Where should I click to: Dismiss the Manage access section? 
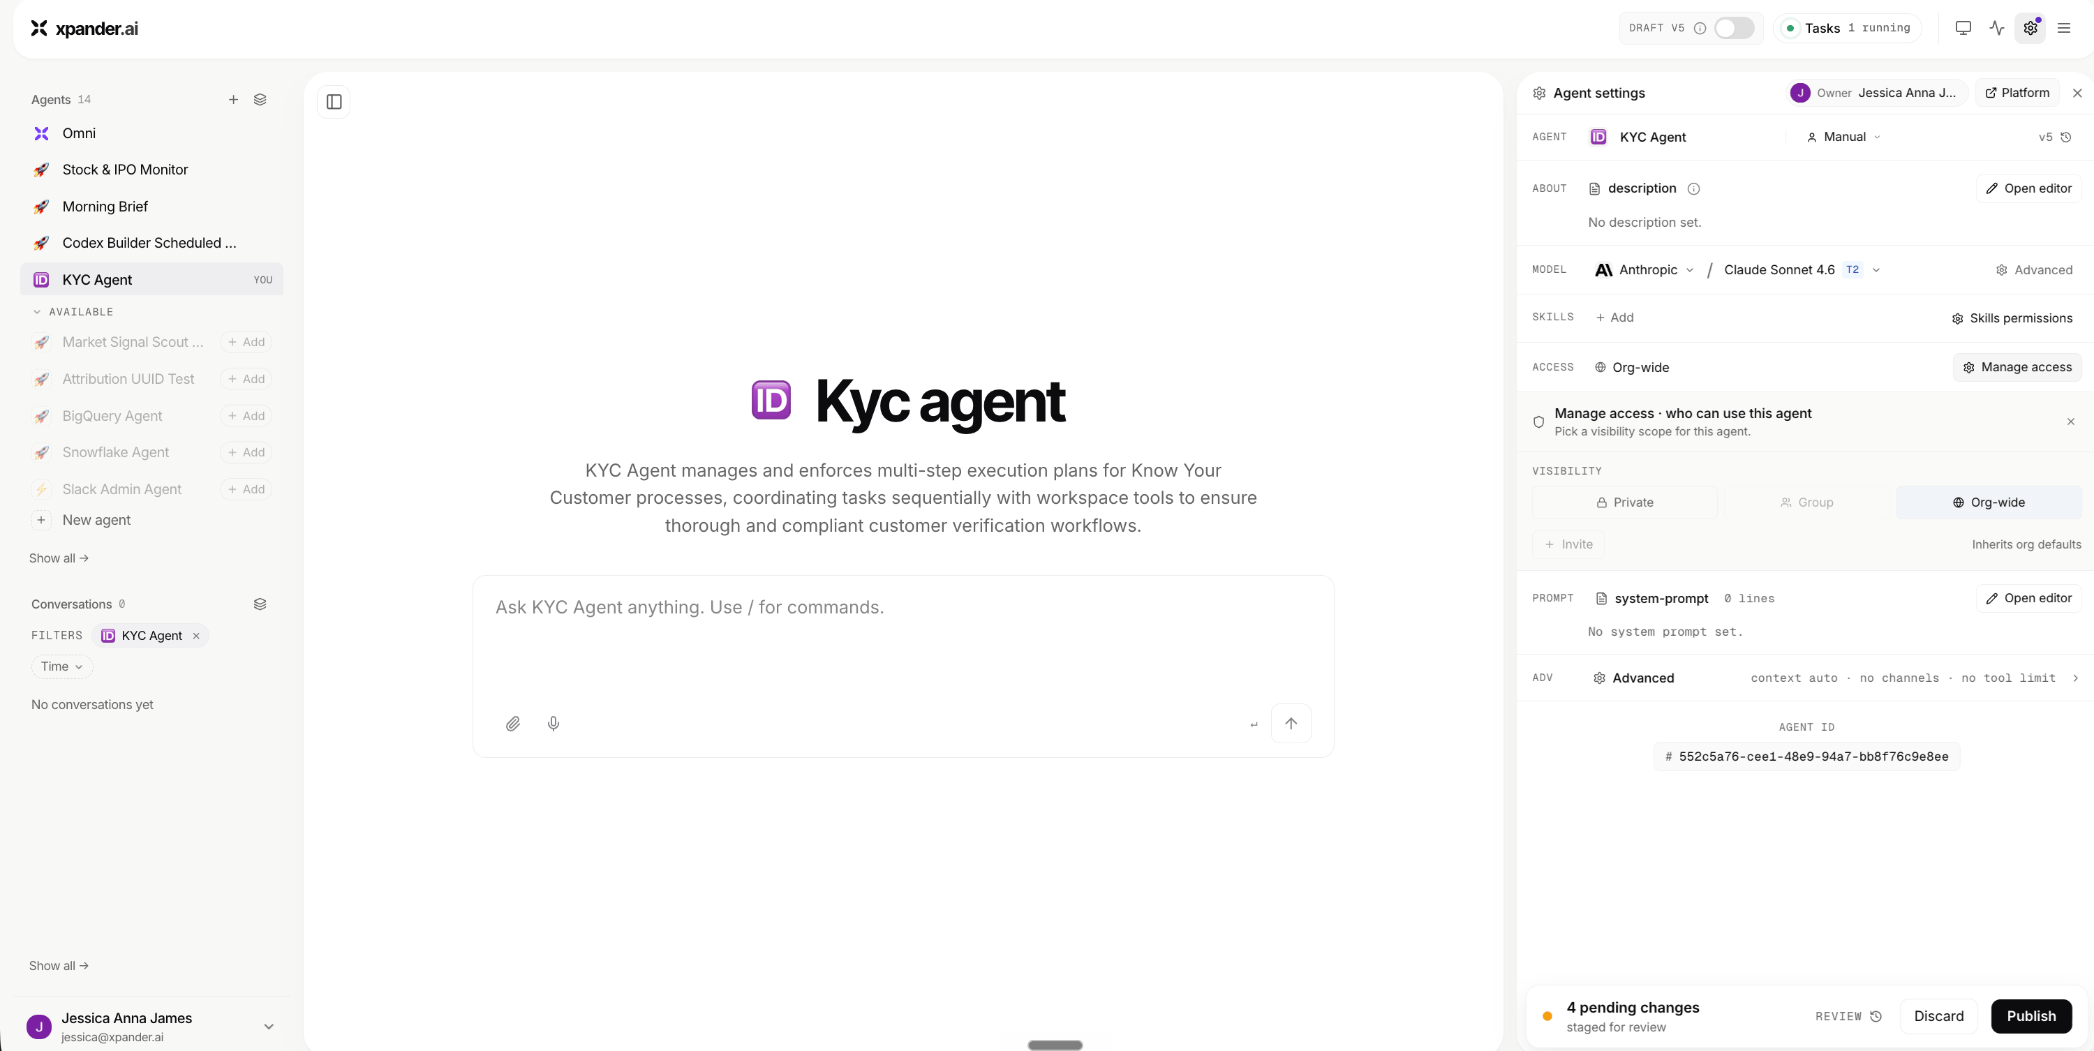2071,422
